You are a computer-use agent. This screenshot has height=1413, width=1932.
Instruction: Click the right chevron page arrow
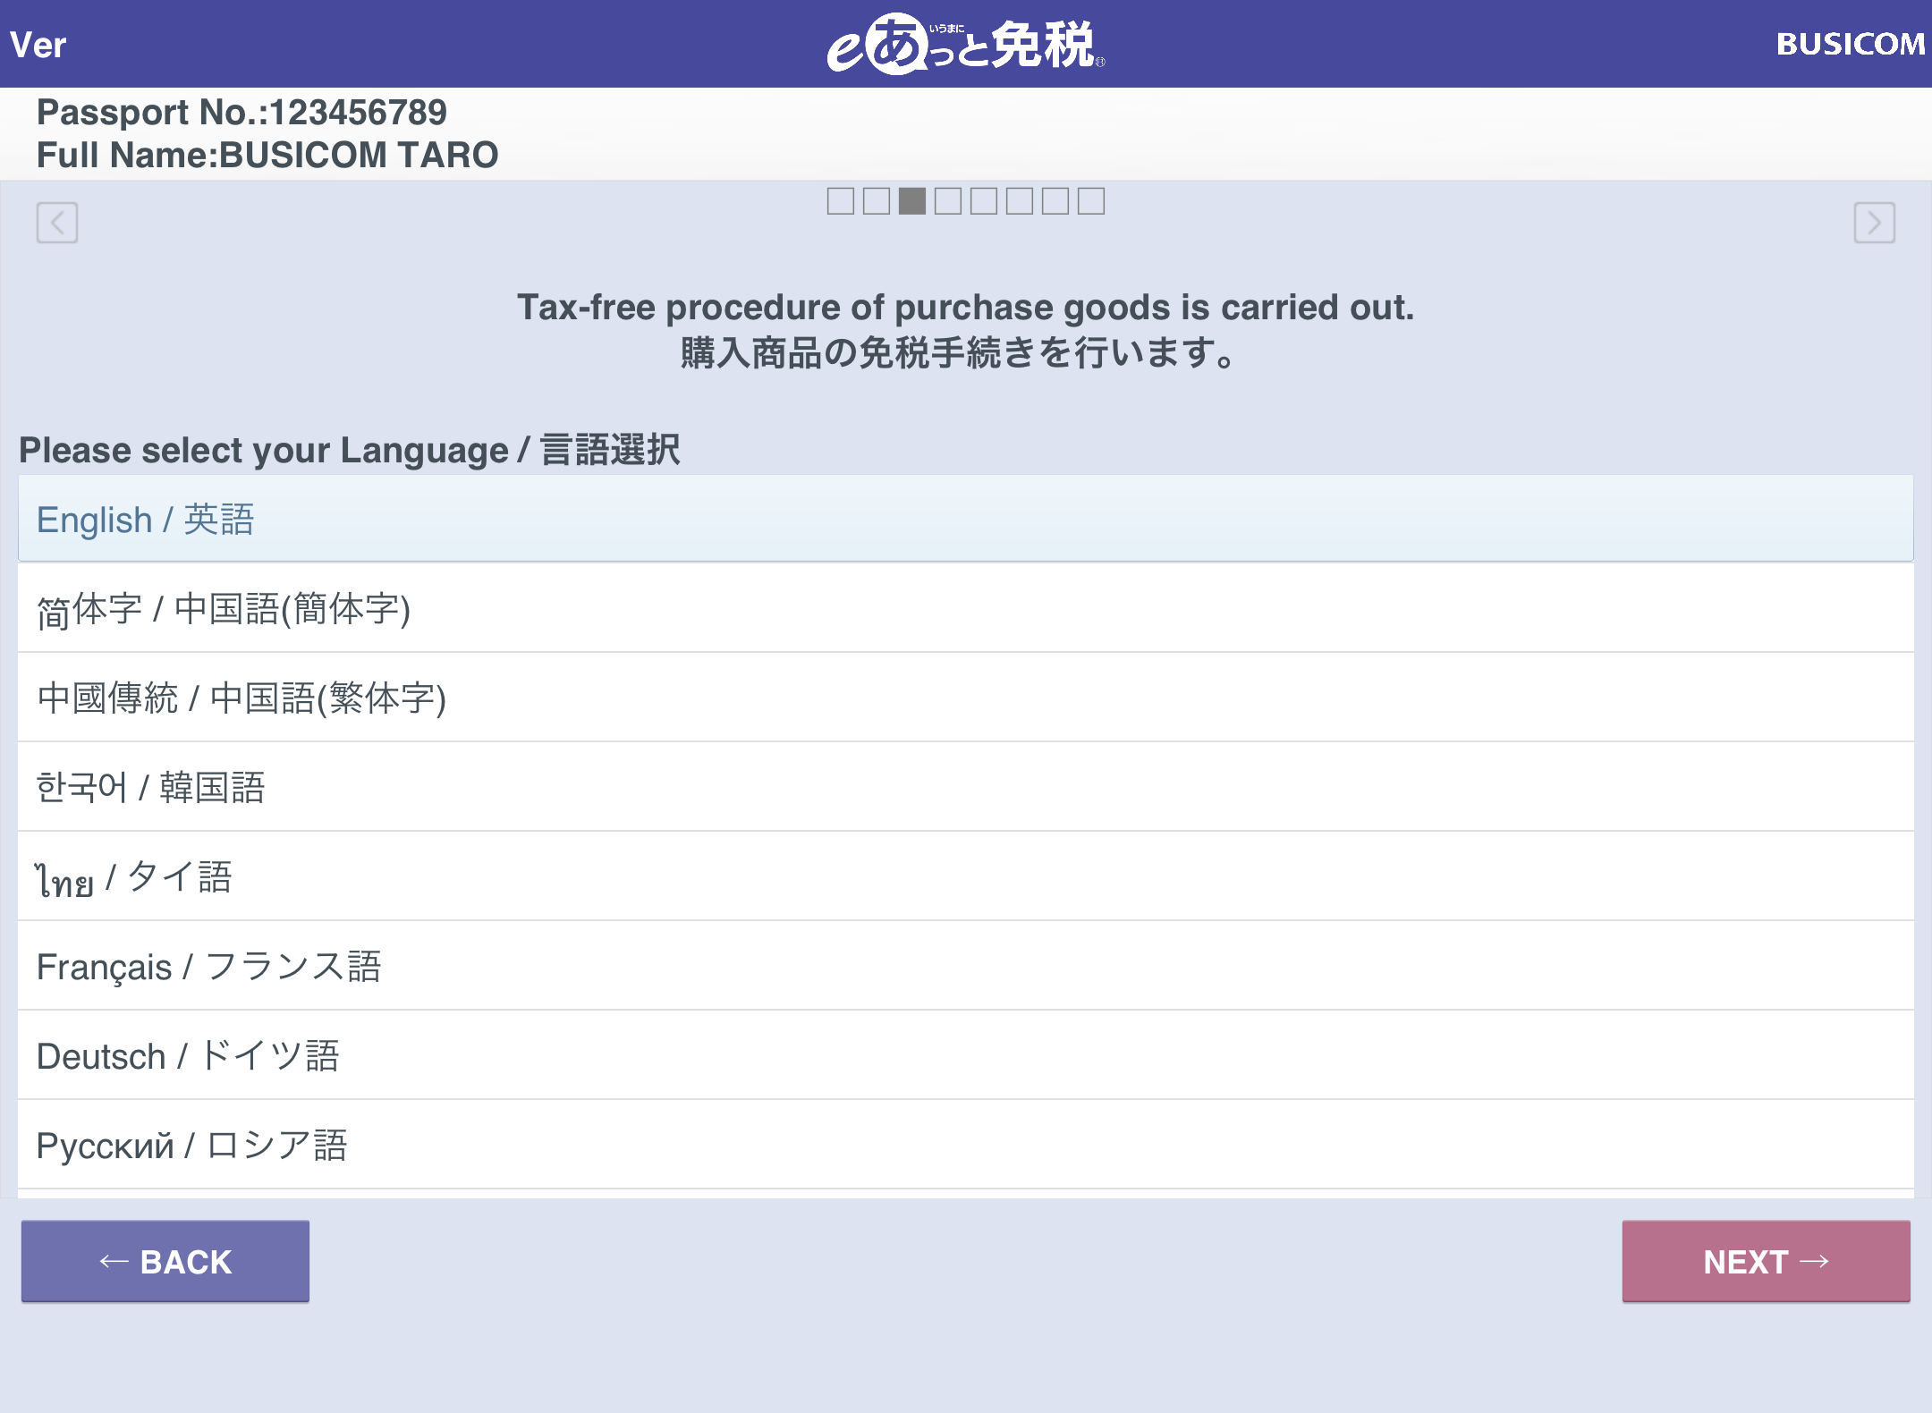(1874, 222)
